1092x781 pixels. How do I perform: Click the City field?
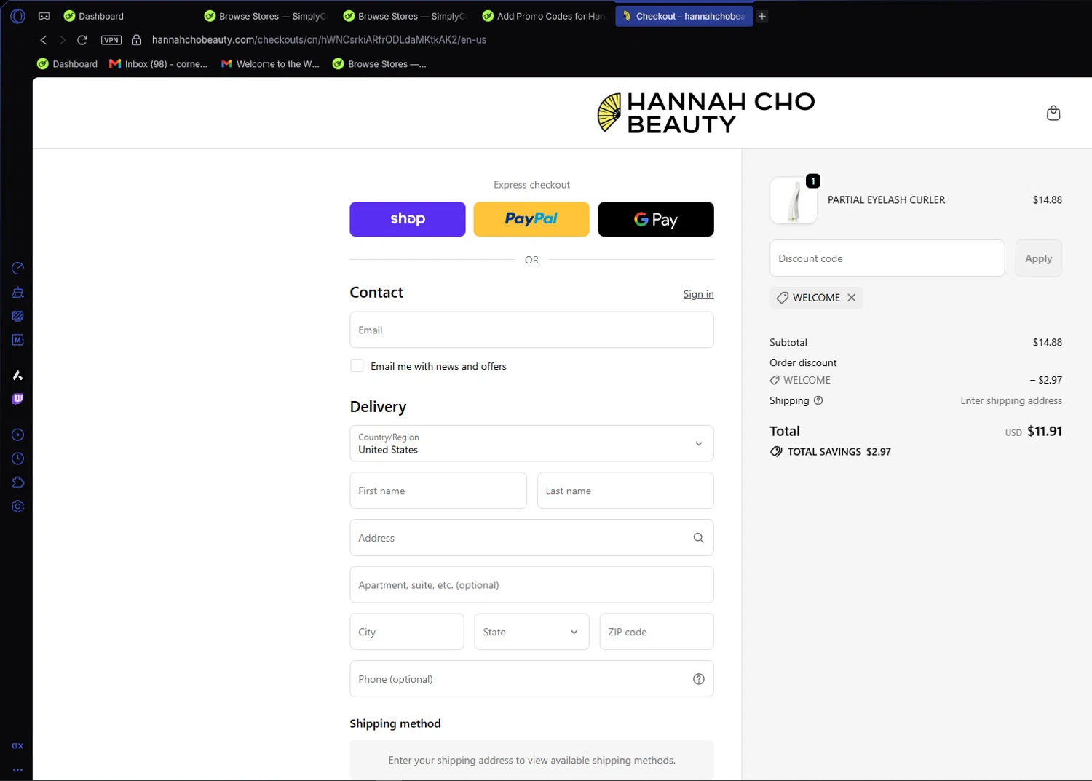[407, 632]
